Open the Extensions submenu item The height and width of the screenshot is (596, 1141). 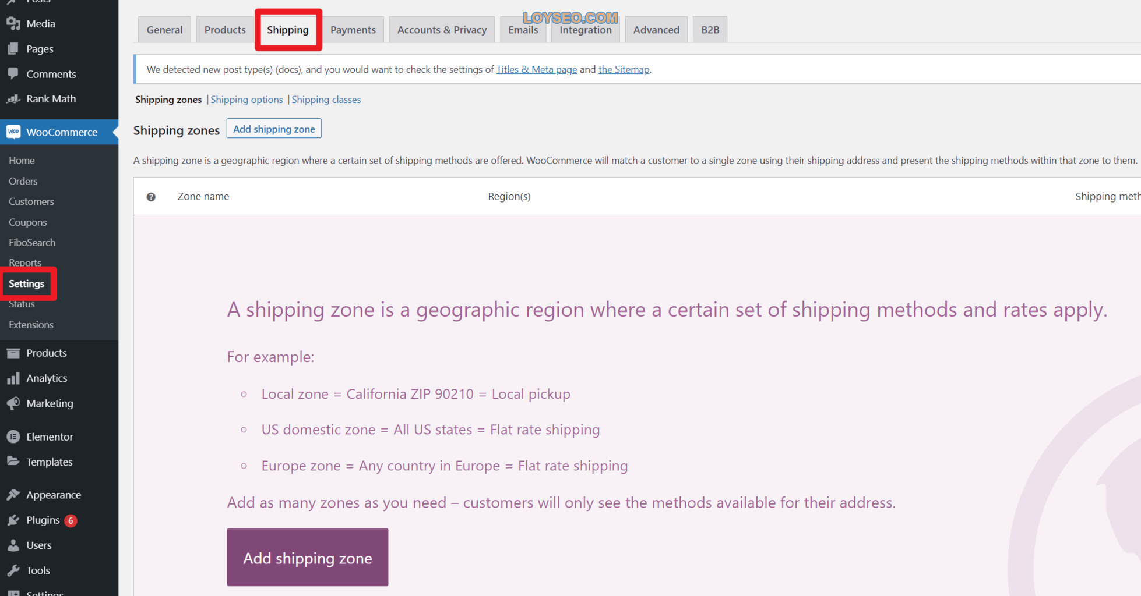click(x=31, y=325)
